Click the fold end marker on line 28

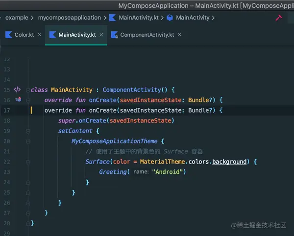click(x=28, y=223)
